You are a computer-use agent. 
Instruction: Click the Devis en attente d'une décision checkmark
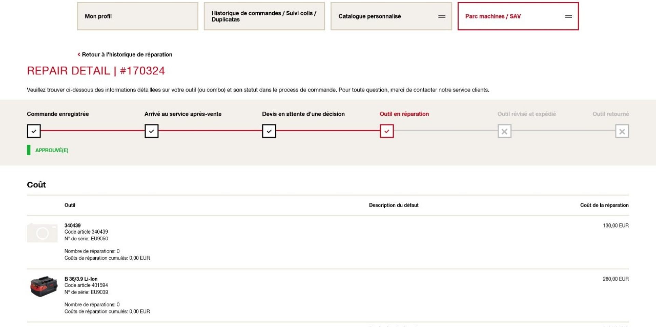tap(269, 131)
